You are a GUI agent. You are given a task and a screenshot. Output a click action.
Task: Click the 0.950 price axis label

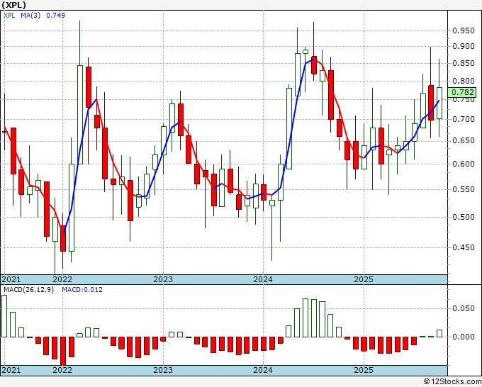pos(464,30)
